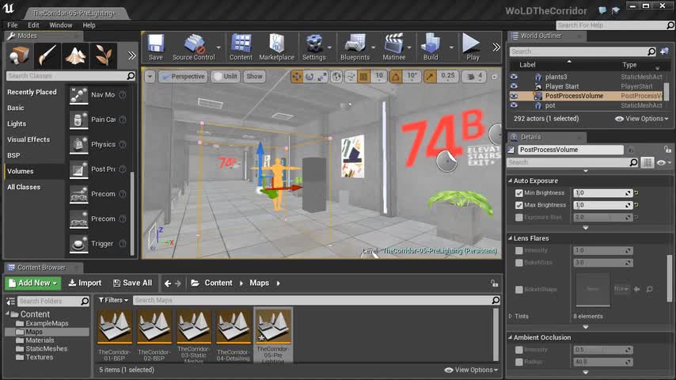
Task: Select the Volumes category
Action: (21, 171)
